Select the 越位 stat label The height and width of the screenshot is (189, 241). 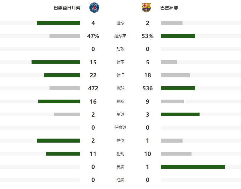[120, 141]
